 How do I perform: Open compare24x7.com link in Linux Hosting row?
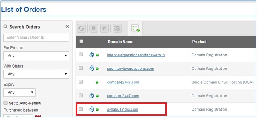click(123, 82)
